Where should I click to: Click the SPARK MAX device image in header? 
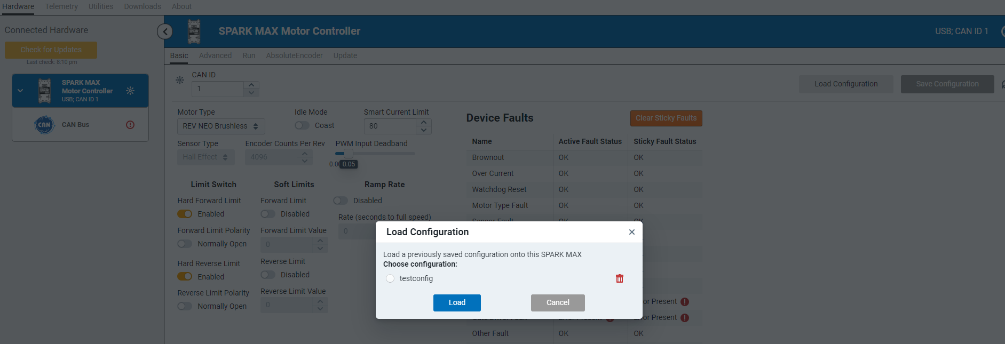coord(194,31)
